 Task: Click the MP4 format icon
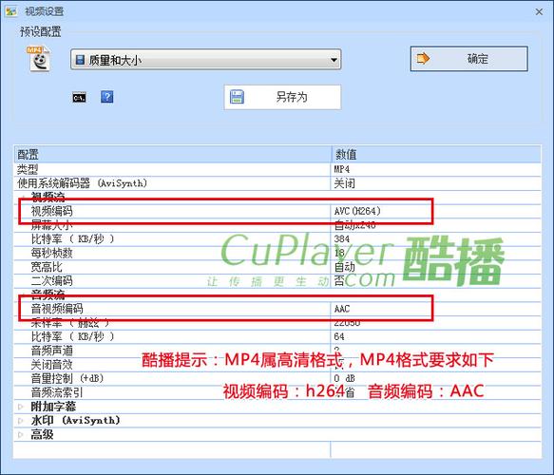39,59
